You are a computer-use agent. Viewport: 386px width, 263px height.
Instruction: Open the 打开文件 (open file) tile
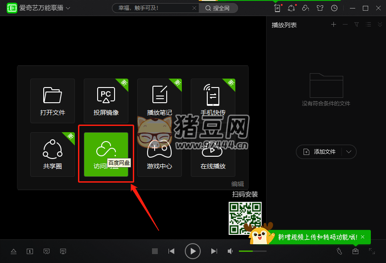click(x=53, y=100)
